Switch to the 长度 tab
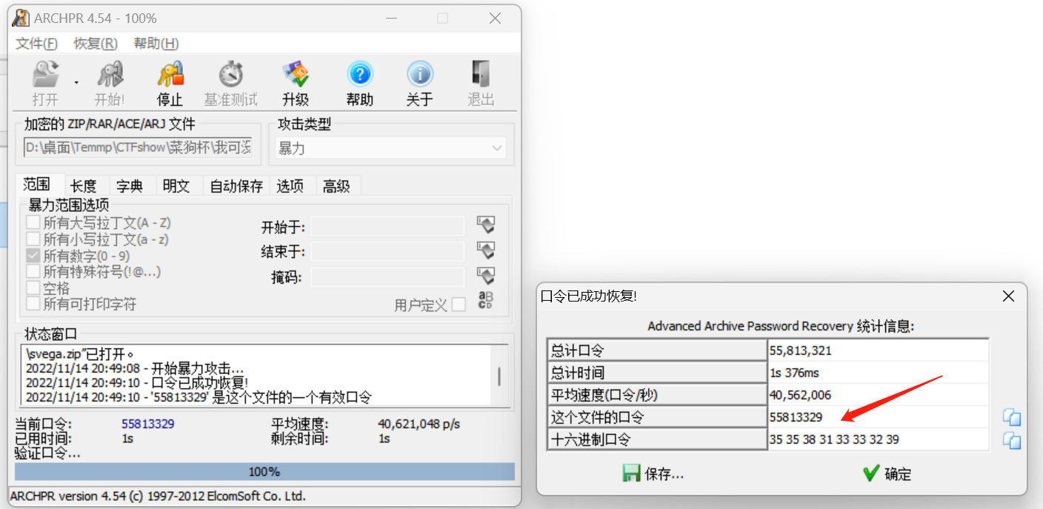This screenshot has height=509, width=1043. click(84, 186)
